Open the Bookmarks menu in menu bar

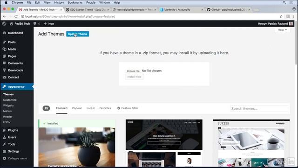click(75, 2)
